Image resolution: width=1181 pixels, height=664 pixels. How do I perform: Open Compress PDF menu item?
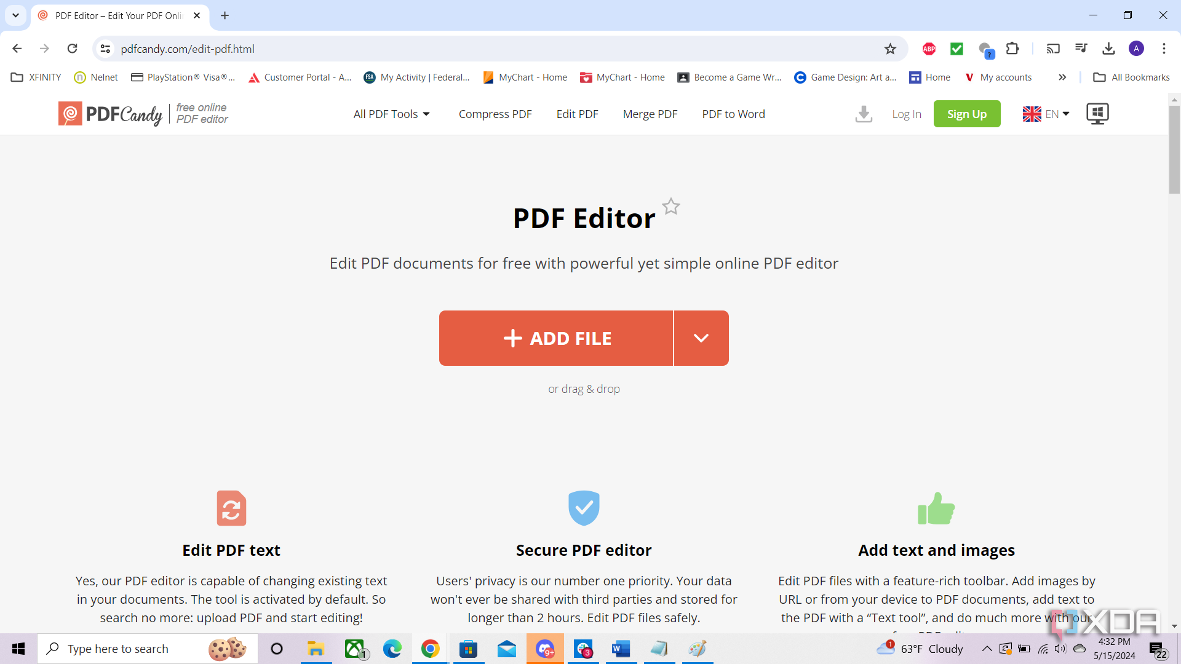(x=495, y=114)
